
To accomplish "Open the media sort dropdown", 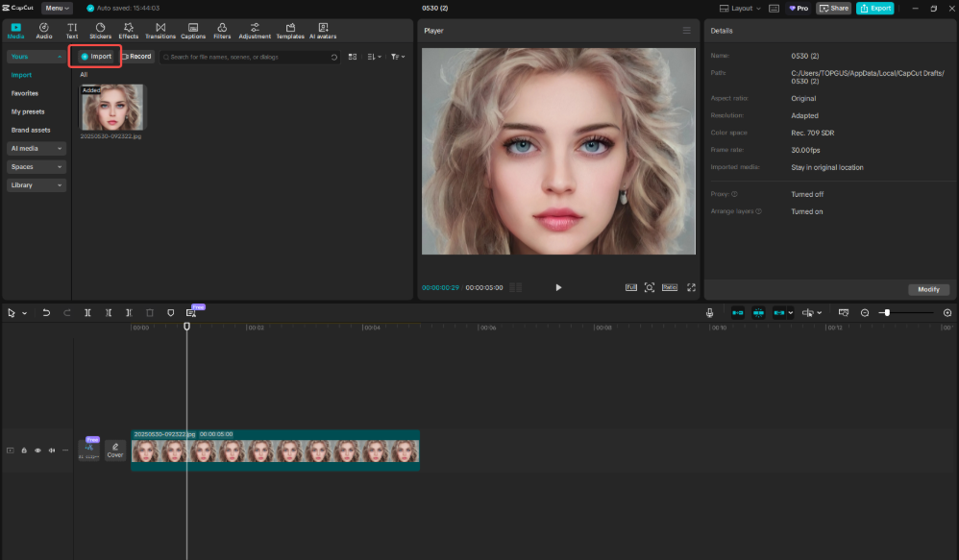I will 375,57.
